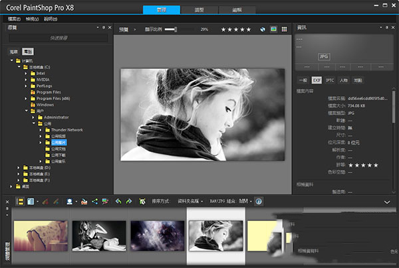The height and width of the screenshot is (268, 399).
Task: Select the Capture Editing brush icon
Action: point(45,202)
